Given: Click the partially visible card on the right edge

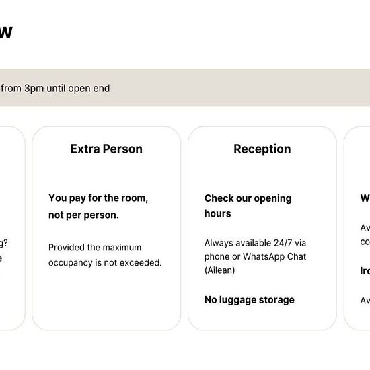Looking at the screenshot, I should click(357, 228).
